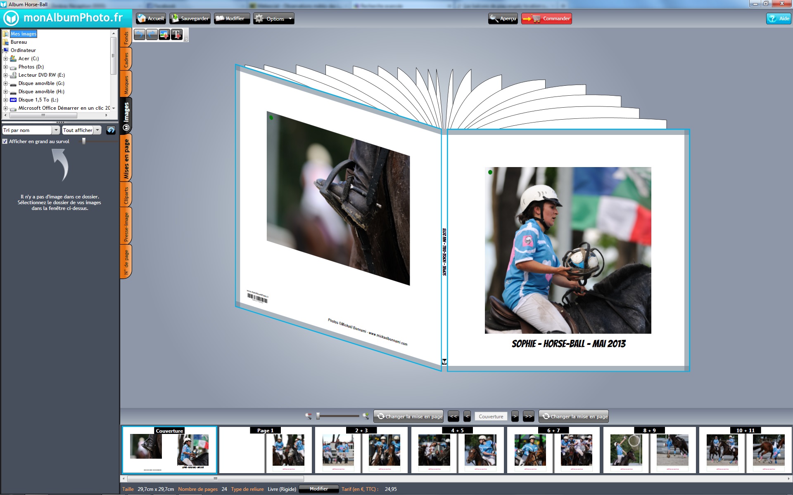Viewport: 793px width, 495px height.
Task: Select Mes images folder in tree
Action: coord(24,34)
